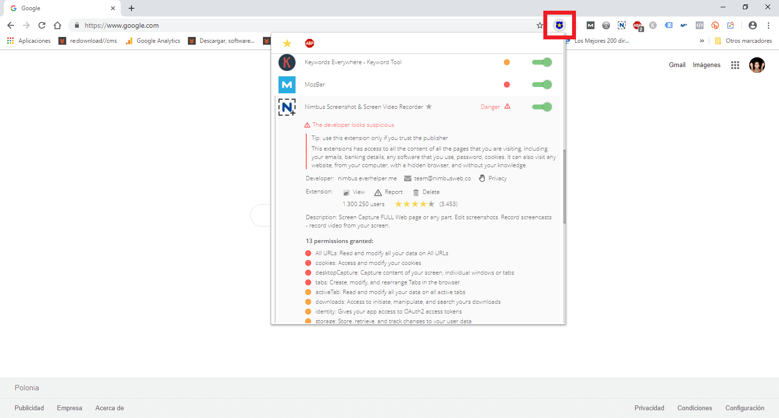Disable Keywords Everywhere extension toggle

[x=542, y=62]
